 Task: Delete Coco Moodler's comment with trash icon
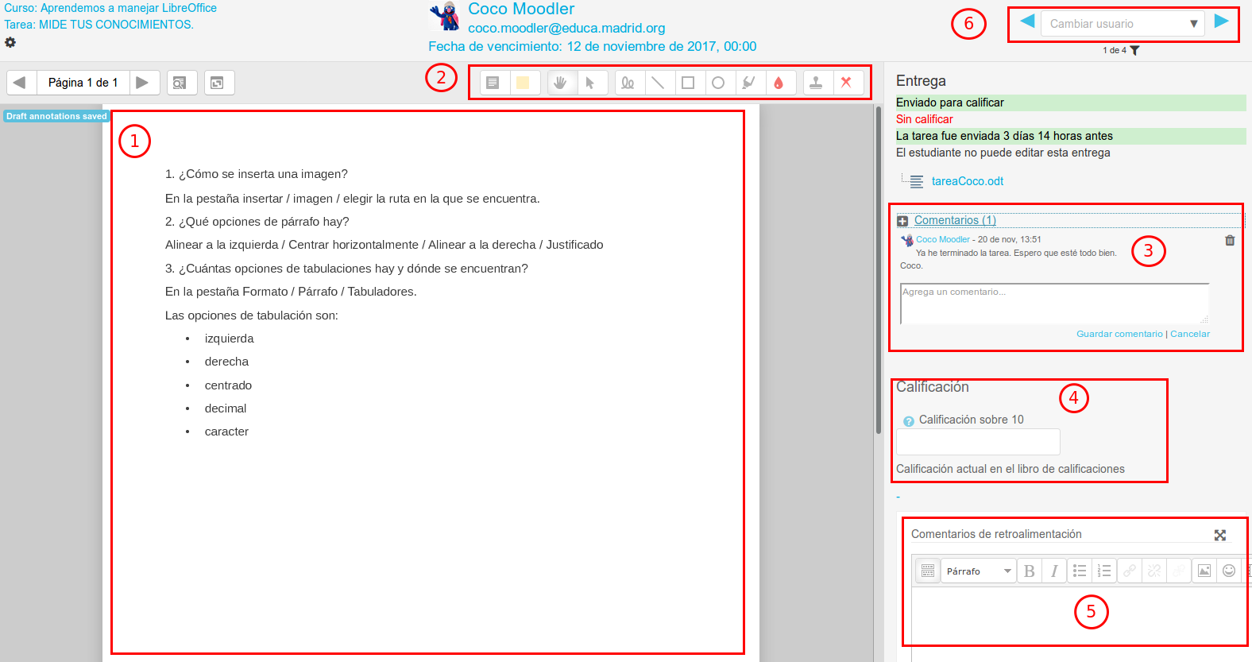1230,240
